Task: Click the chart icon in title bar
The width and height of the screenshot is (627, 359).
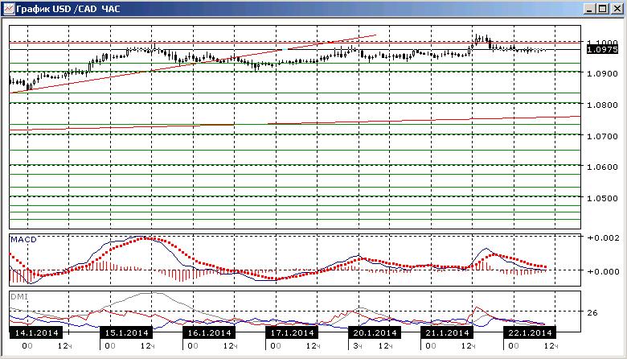Action: click(8, 9)
